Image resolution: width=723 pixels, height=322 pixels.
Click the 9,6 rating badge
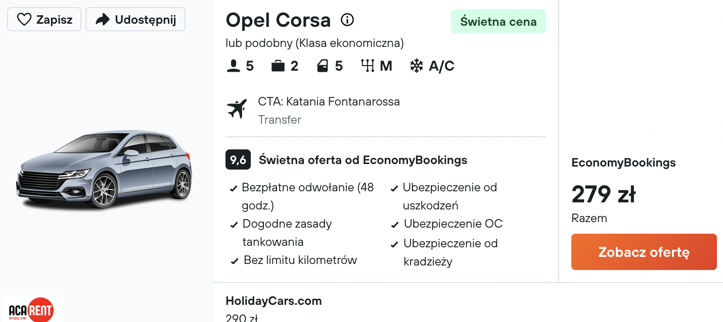coord(238,160)
